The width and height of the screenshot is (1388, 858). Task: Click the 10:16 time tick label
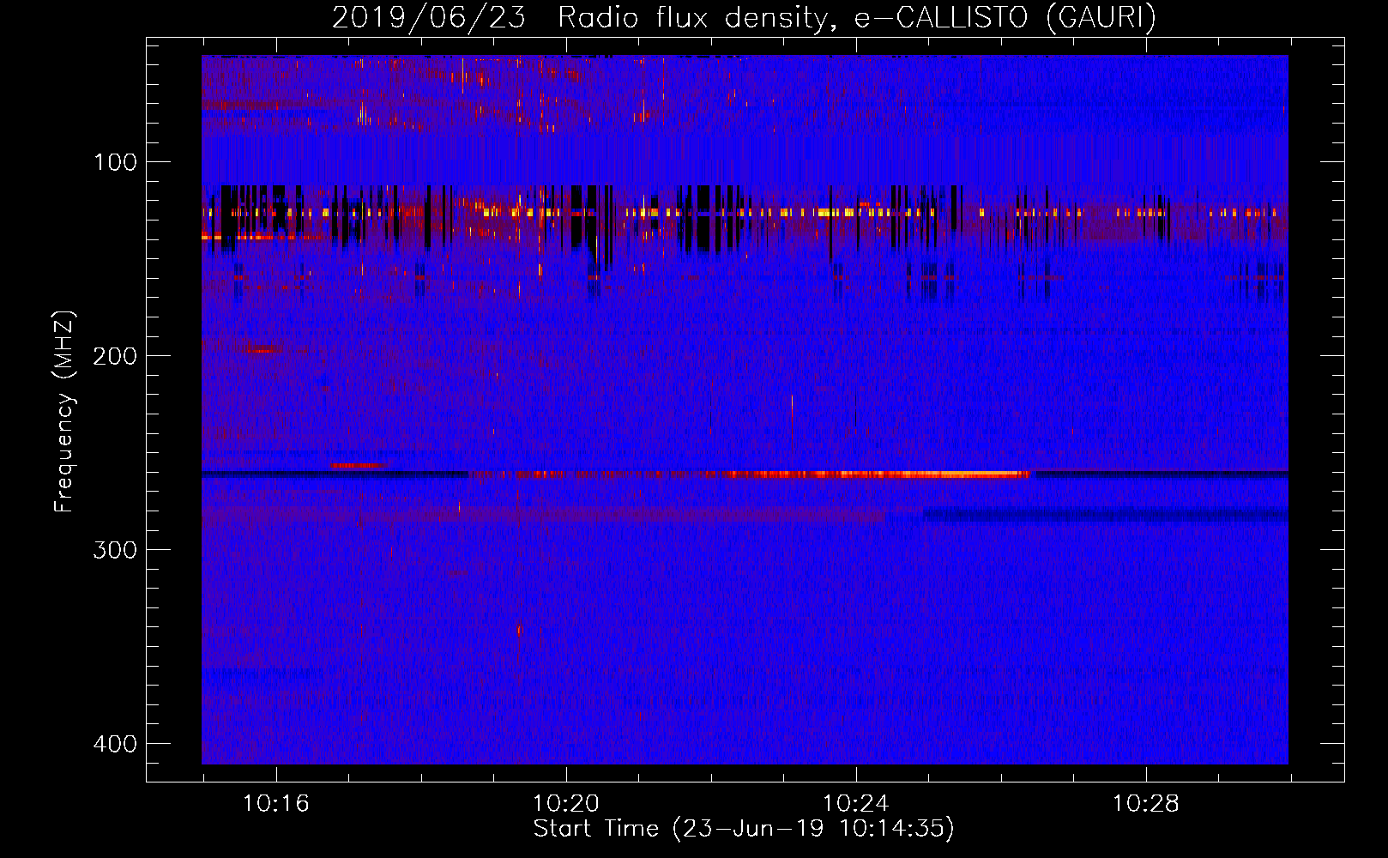coord(275,804)
